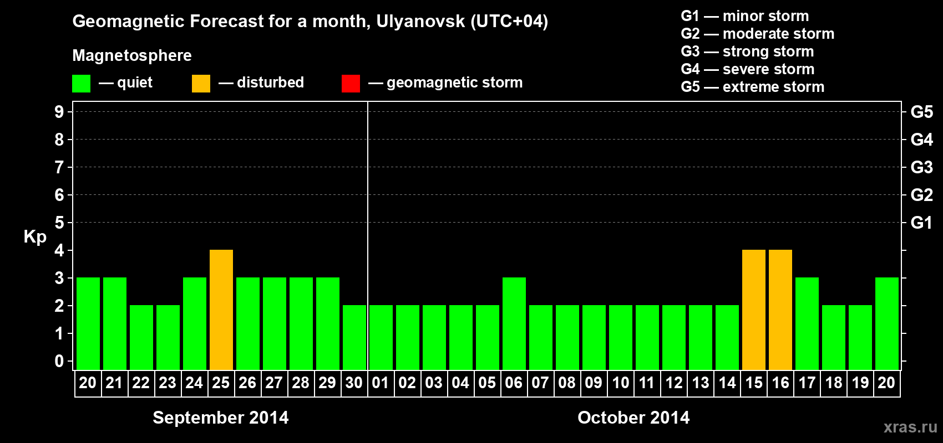The image size is (943, 443).
Task: Click the green bar for October 17
Action: tap(807, 323)
